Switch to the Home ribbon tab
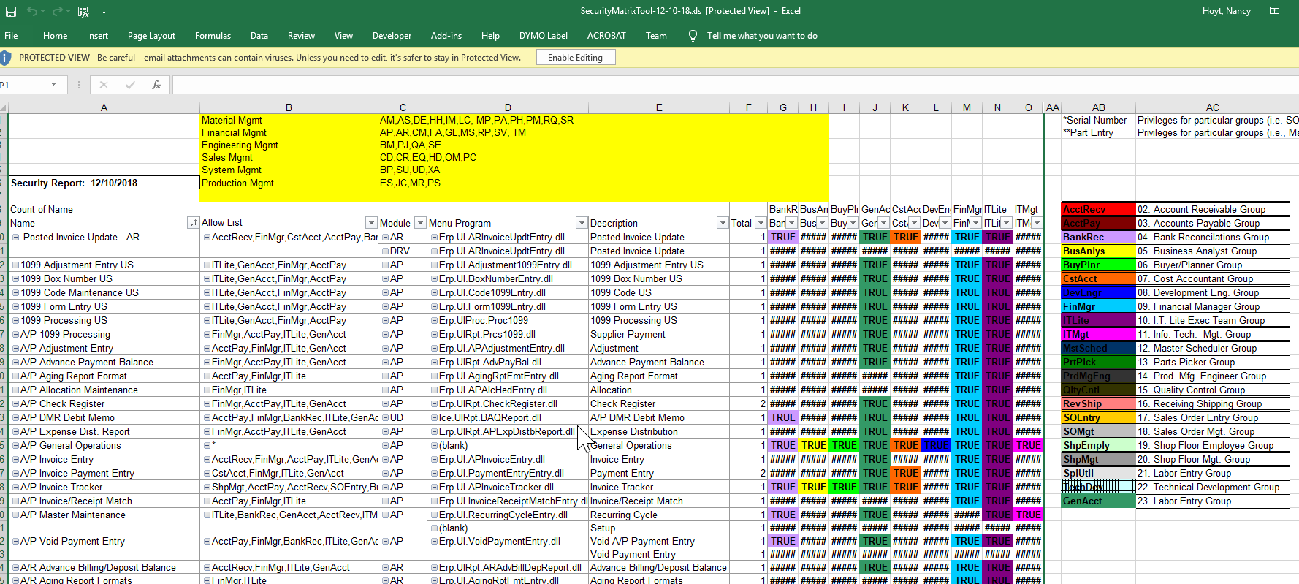This screenshot has height=584, width=1299. [55, 35]
